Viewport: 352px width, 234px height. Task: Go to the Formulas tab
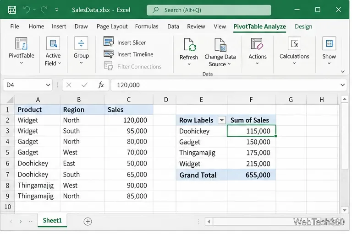[x=147, y=27]
